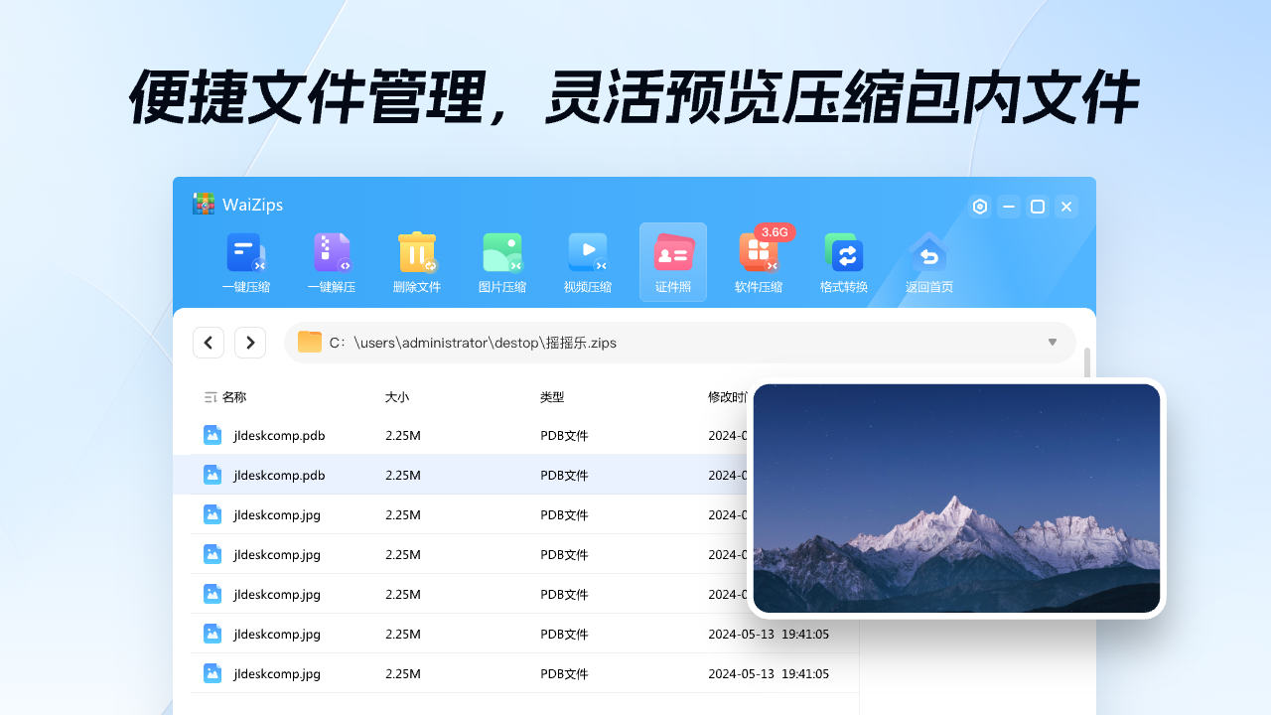Click the folder icon in path bar

click(309, 342)
